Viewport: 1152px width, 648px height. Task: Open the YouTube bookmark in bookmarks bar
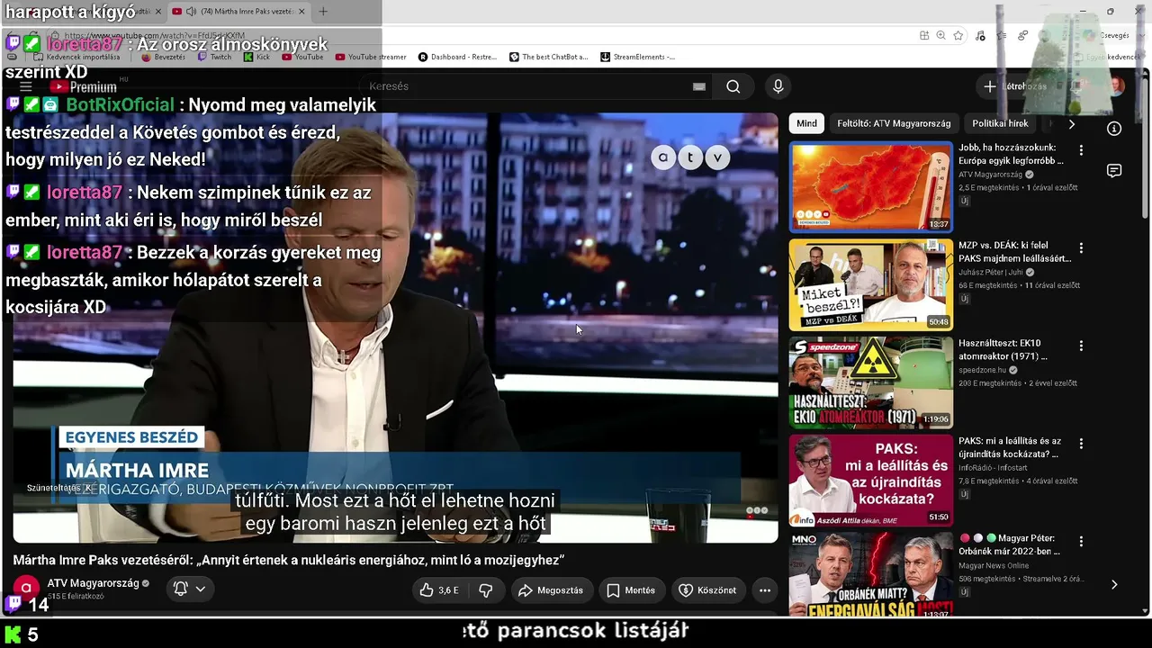(x=302, y=57)
